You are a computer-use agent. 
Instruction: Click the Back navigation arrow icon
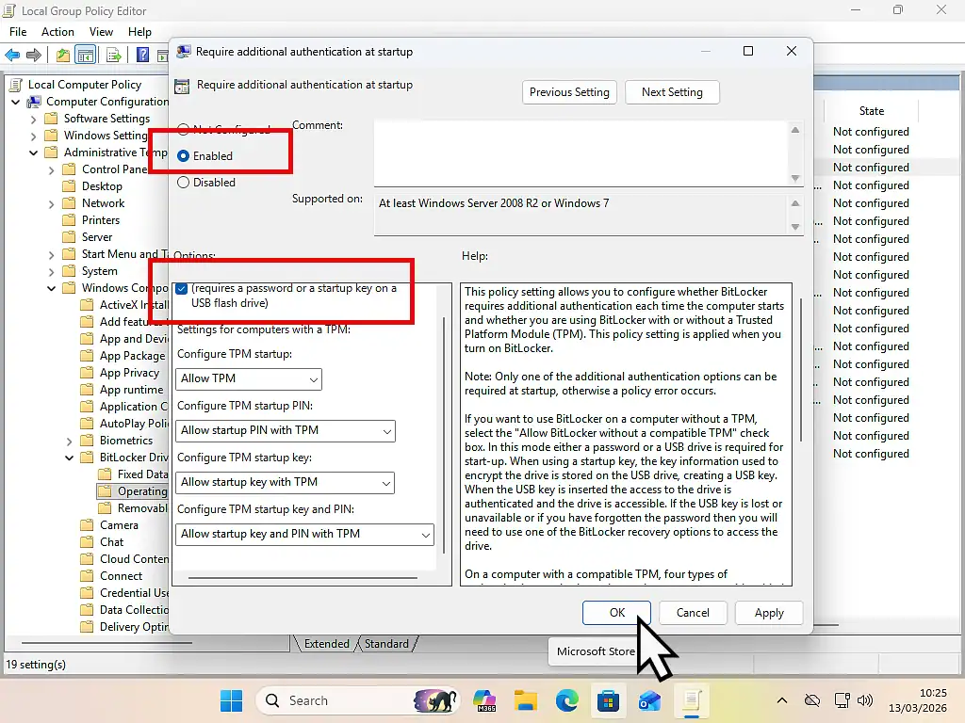[12, 55]
